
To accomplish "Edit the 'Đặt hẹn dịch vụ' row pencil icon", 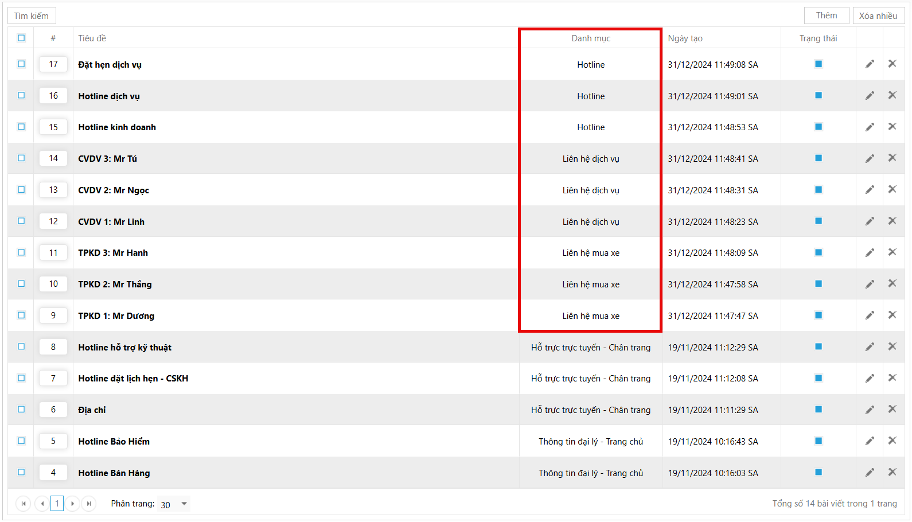I will pos(870,64).
